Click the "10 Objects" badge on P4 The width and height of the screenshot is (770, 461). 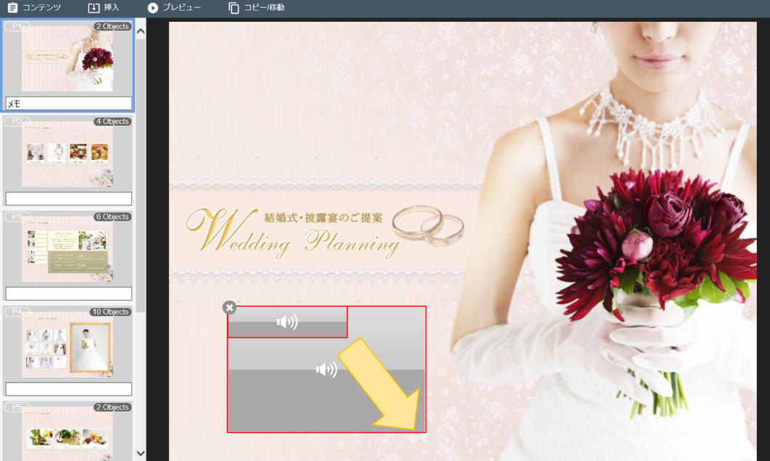tap(111, 312)
